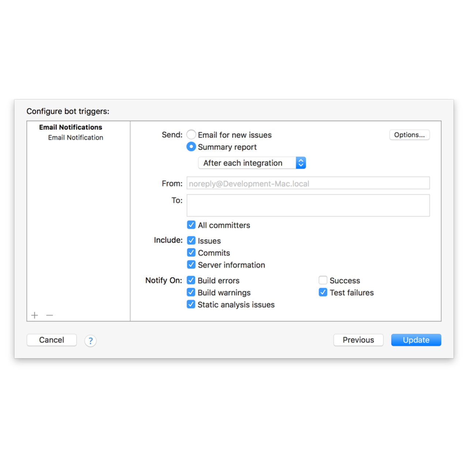468x468 pixels.
Task: Click the plus icon to add trigger
Action: pyautogui.click(x=35, y=315)
